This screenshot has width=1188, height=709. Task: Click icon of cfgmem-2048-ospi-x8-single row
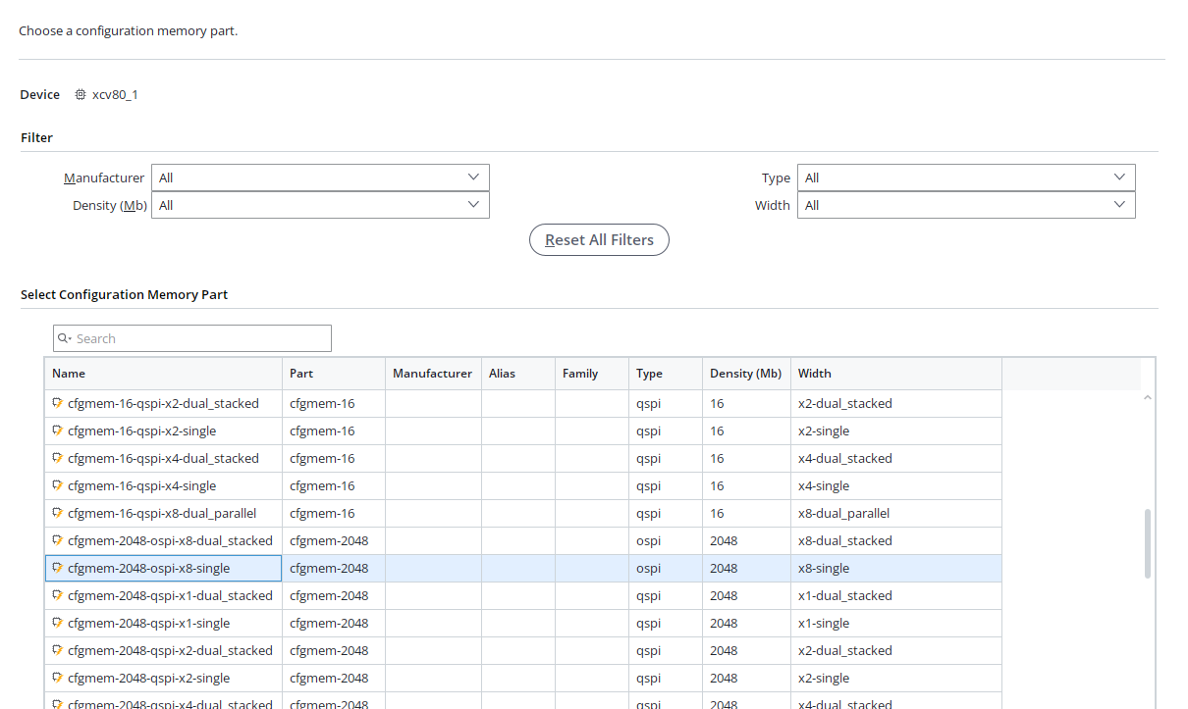click(58, 568)
